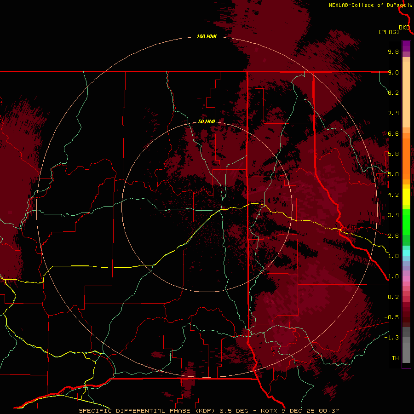
Task: Pick the orange segment of the color bar
Action: point(406,158)
